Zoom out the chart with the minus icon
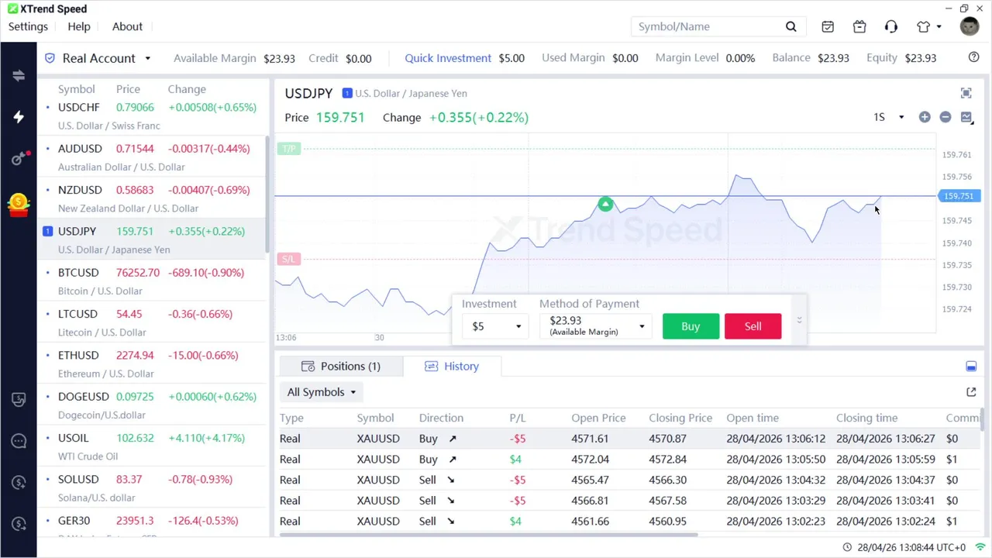Image resolution: width=992 pixels, height=558 pixels. pos(945,117)
